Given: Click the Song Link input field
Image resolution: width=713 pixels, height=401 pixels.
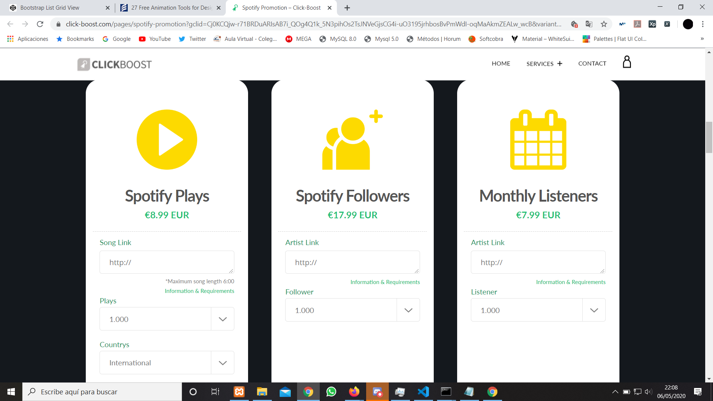Looking at the screenshot, I should [167, 262].
